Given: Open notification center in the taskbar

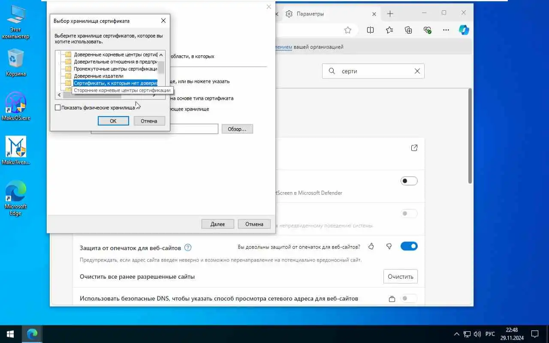Looking at the screenshot, I should click(x=535, y=334).
